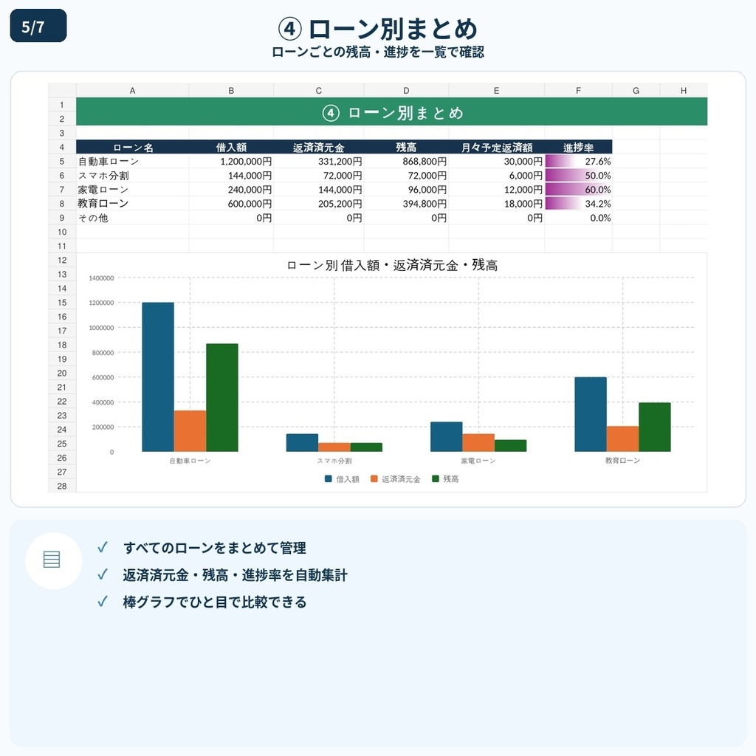This screenshot has width=756, height=756.
Task: Select row header 12
Action: (62, 260)
